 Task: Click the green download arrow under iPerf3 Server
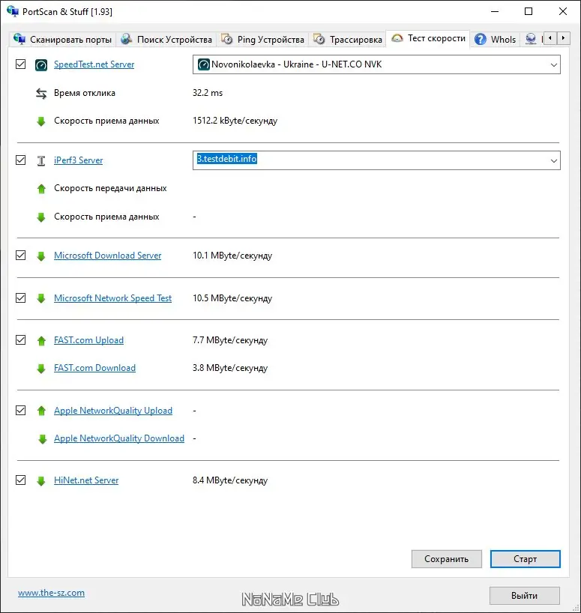coord(41,217)
